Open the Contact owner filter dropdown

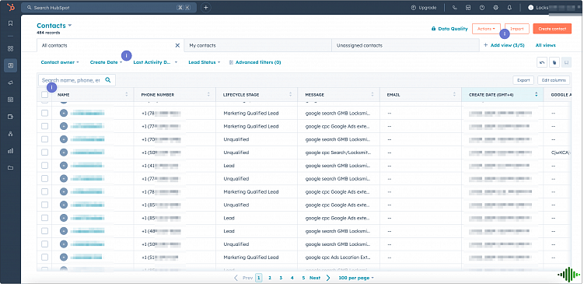tap(60, 62)
